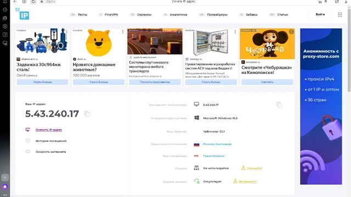Click the green cloud lock icon beside Отсутствует

pyautogui.click(x=196, y=181)
